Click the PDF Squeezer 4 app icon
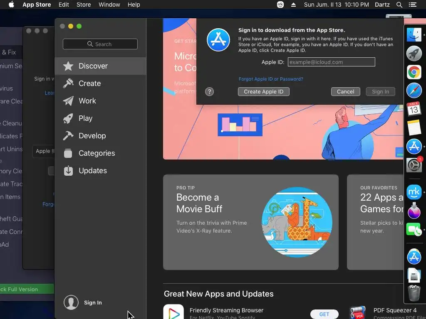426x319 pixels. click(x=357, y=312)
